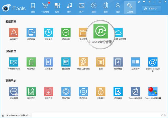Open the SSH通道 tunnel tool
The width and height of the screenshot is (168, 118).
point(14,91)
